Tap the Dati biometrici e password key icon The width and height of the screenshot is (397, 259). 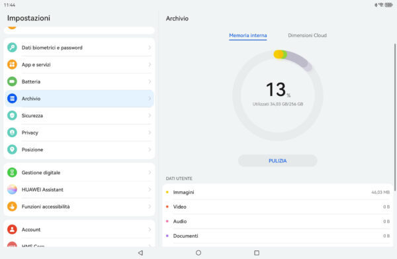12,48
